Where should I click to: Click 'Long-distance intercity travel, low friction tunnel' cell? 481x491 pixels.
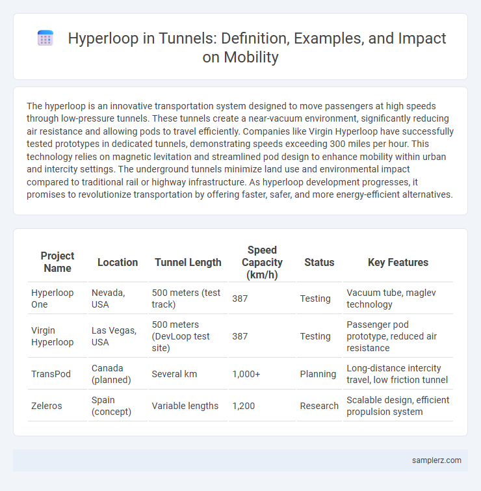coord(398,373)
